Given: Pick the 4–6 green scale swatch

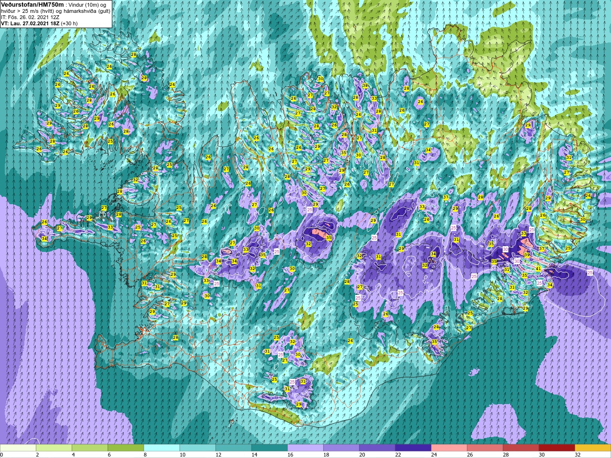Looking at the screenshot, I should pos(90,448).
